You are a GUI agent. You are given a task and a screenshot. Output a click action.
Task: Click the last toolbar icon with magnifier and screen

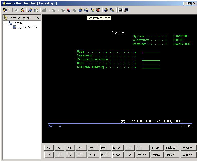tap(126, 10)
